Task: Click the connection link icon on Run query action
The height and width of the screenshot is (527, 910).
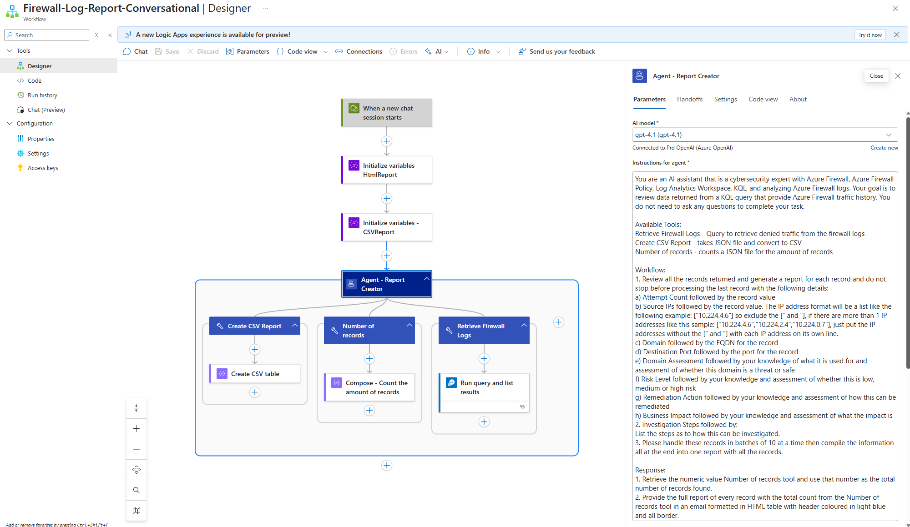Action: [522, 407]
